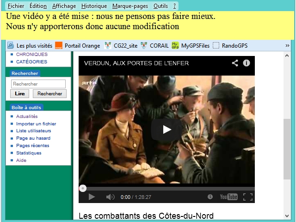Click the Boîte à outils panel header
This screenshot has width=296, height=222.
(x=26, y=107)
